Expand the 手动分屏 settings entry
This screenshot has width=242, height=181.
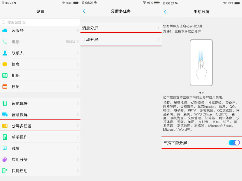click(121, 40)
